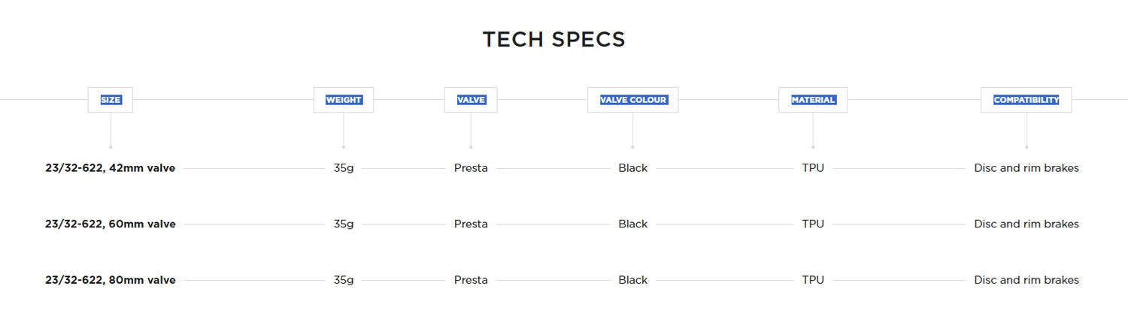Click Presta in the 42mm valve row
Viewport: 1128px width, 316px height.
click(471, 168)
